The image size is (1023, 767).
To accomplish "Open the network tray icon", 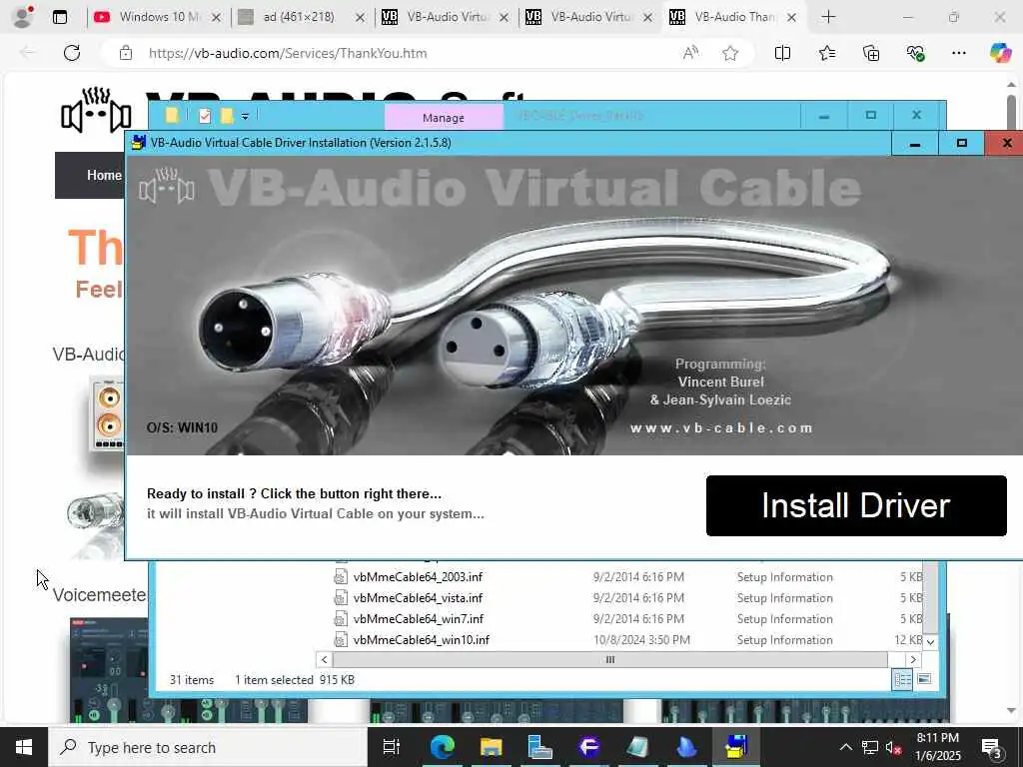I will [x=870, y=747].
